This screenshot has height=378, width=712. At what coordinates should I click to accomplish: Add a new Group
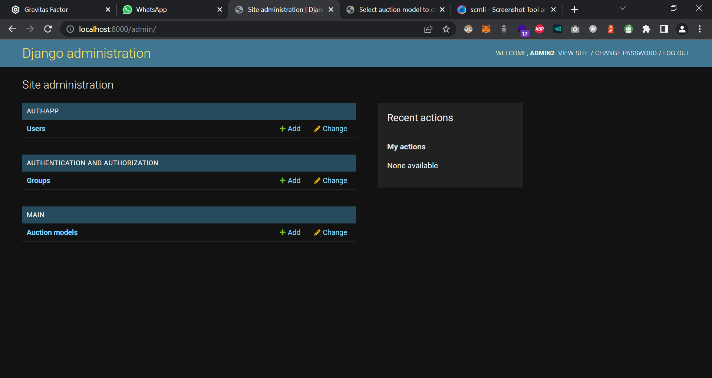(x=290, y=180)
